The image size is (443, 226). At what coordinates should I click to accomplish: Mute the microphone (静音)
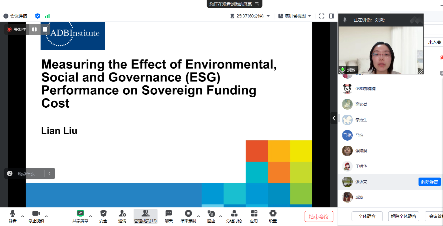click(12, 214)
